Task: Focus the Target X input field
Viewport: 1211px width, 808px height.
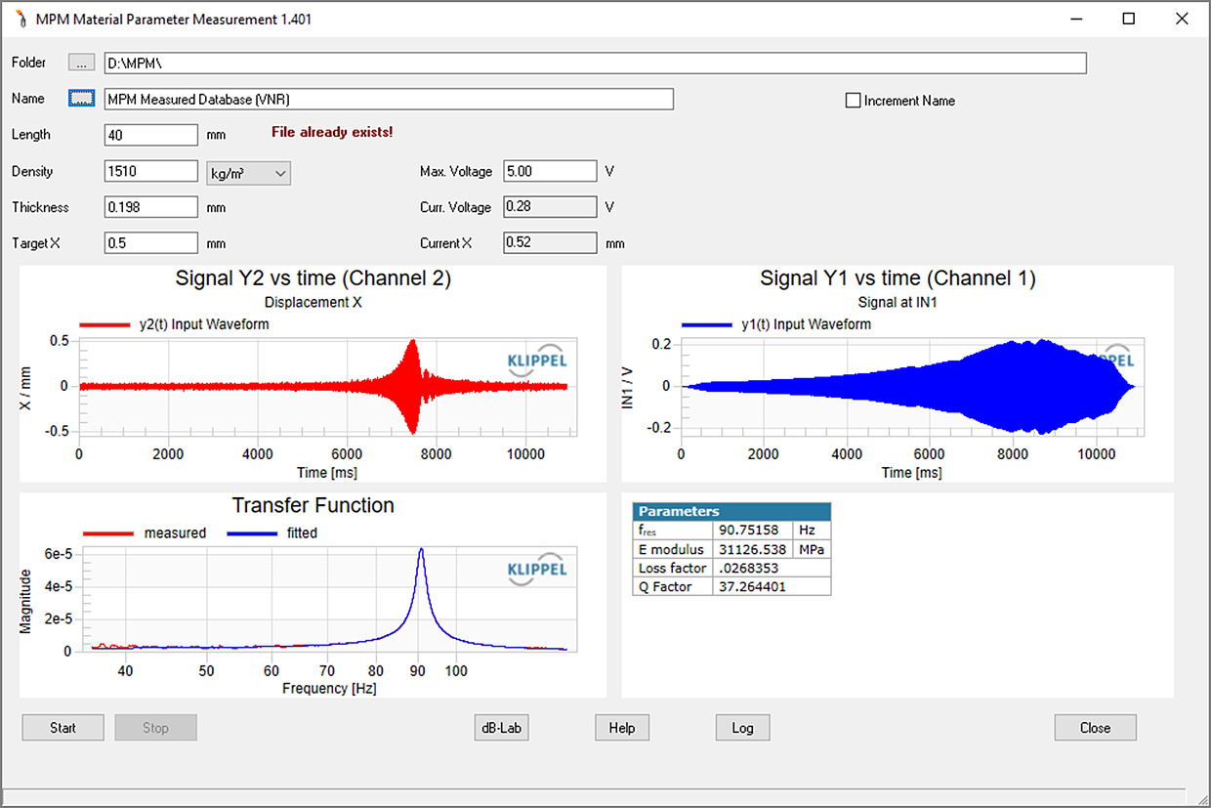Action: tap(150, 243)
